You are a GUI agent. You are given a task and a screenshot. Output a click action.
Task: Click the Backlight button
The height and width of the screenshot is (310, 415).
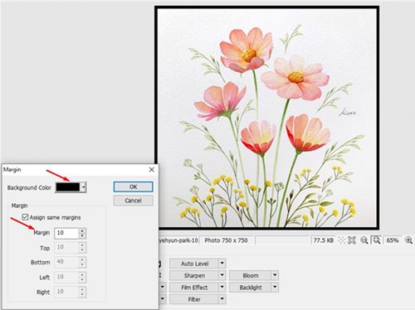(251, 288)
